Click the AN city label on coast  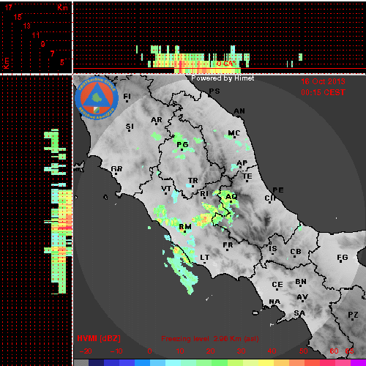pos(239,111)
